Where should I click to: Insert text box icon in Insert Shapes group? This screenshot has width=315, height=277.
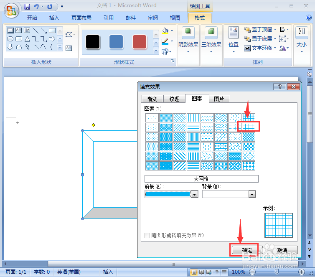(69, 48)
